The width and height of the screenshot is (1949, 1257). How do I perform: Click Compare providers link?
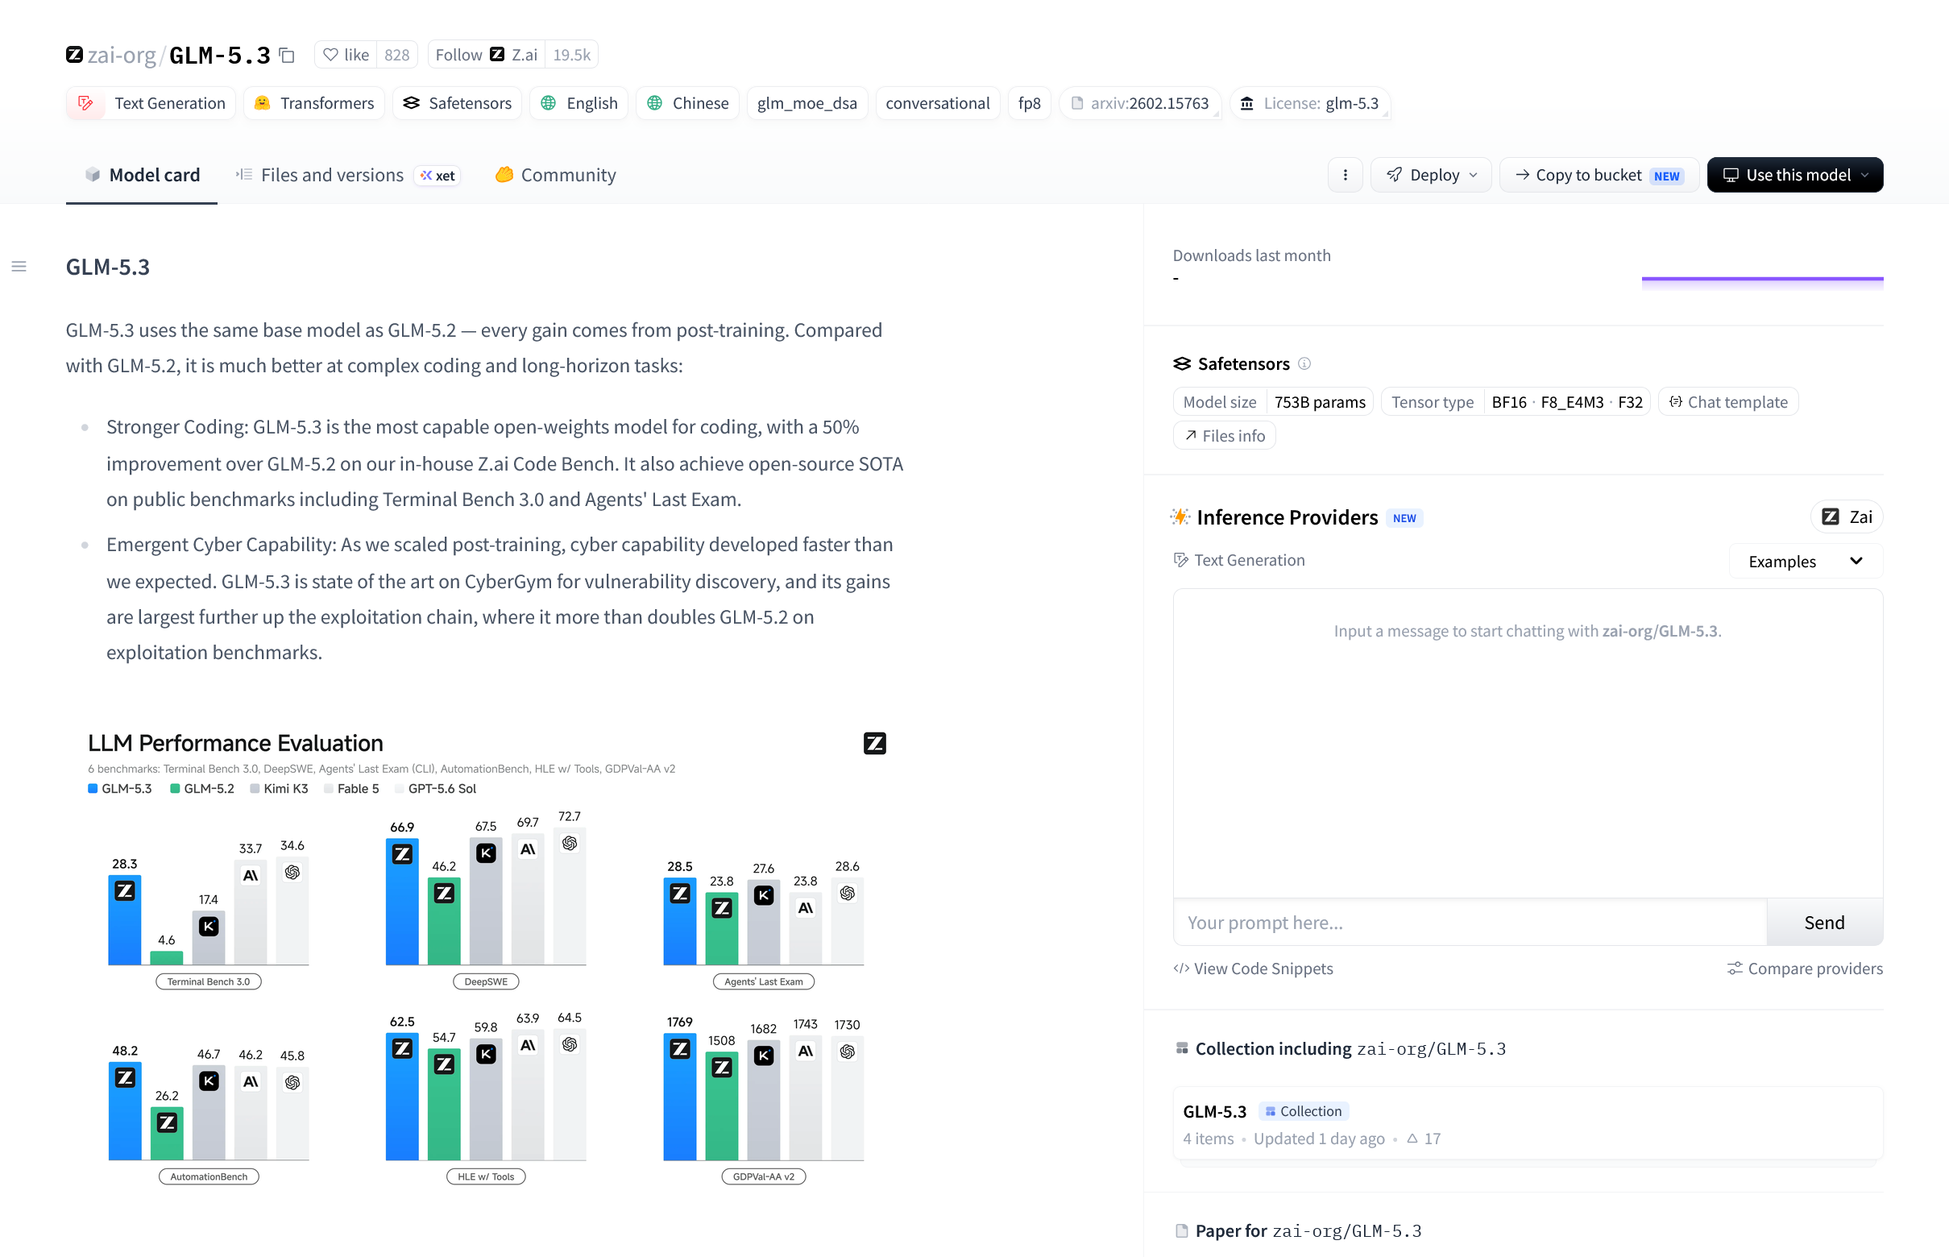(x=1805, y=968)
